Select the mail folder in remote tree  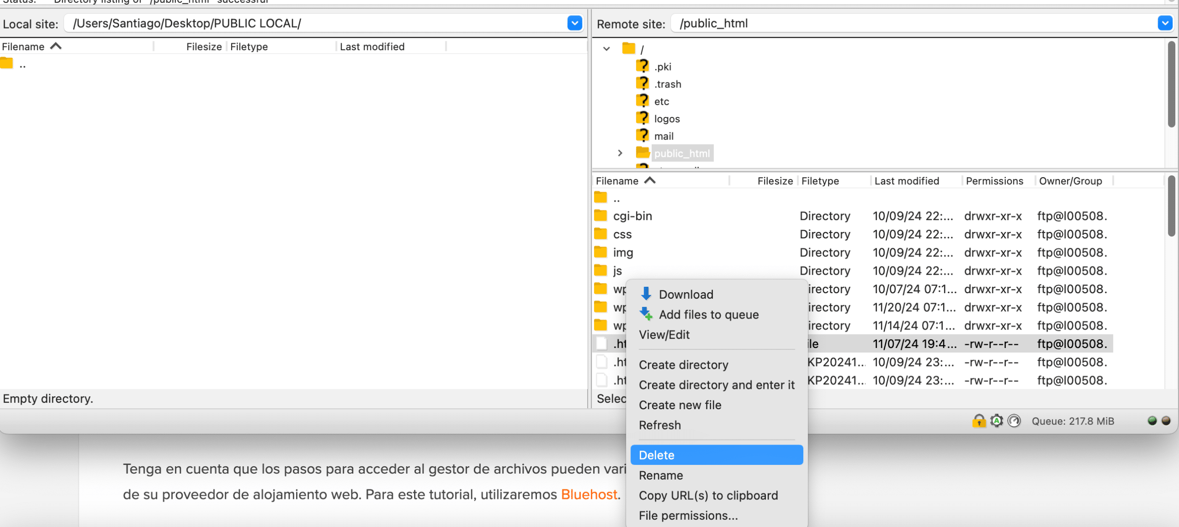(664, 136)
